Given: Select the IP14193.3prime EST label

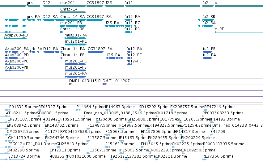Looking at the screenshot, I should [x=225, y=119].
